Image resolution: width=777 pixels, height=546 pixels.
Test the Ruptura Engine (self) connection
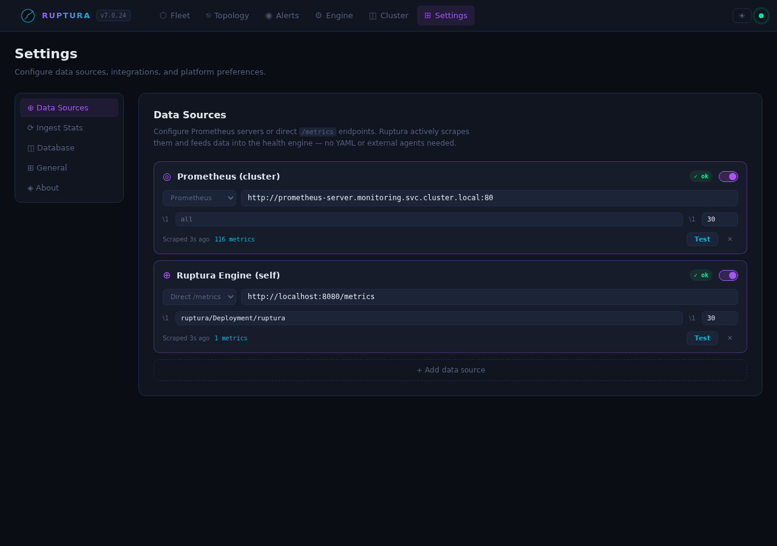[702, 338]
